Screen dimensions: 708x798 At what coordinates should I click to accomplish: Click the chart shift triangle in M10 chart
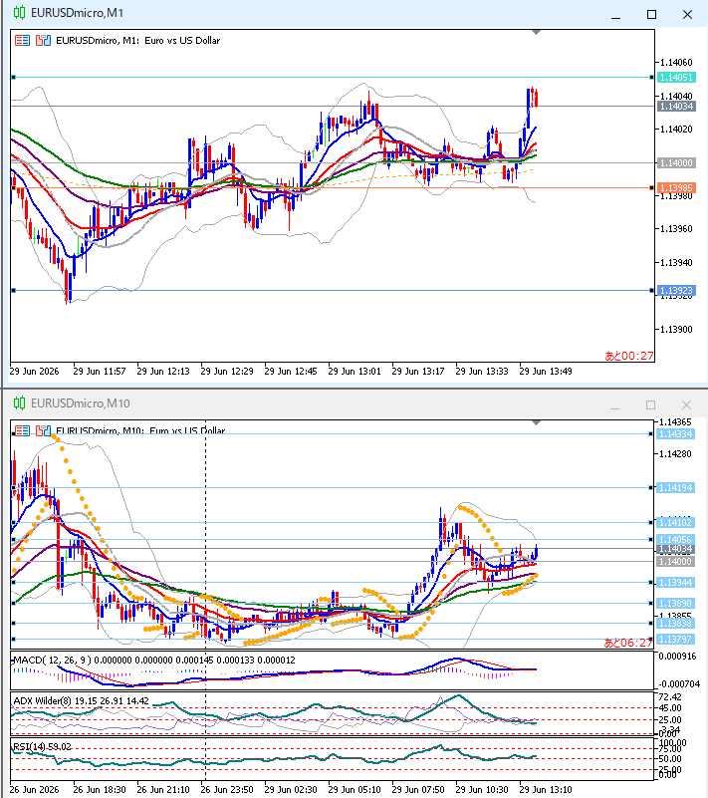(536, 422)
